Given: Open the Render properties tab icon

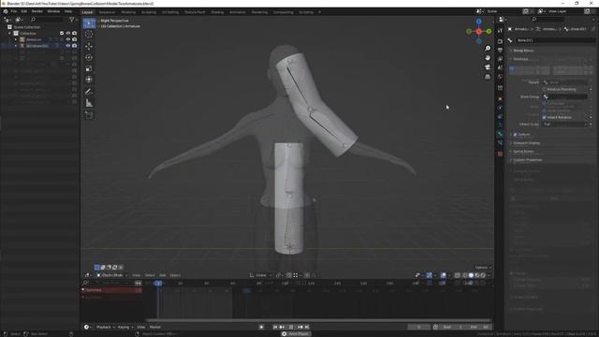Looking at the screenshot, I should tap(501, 41).
